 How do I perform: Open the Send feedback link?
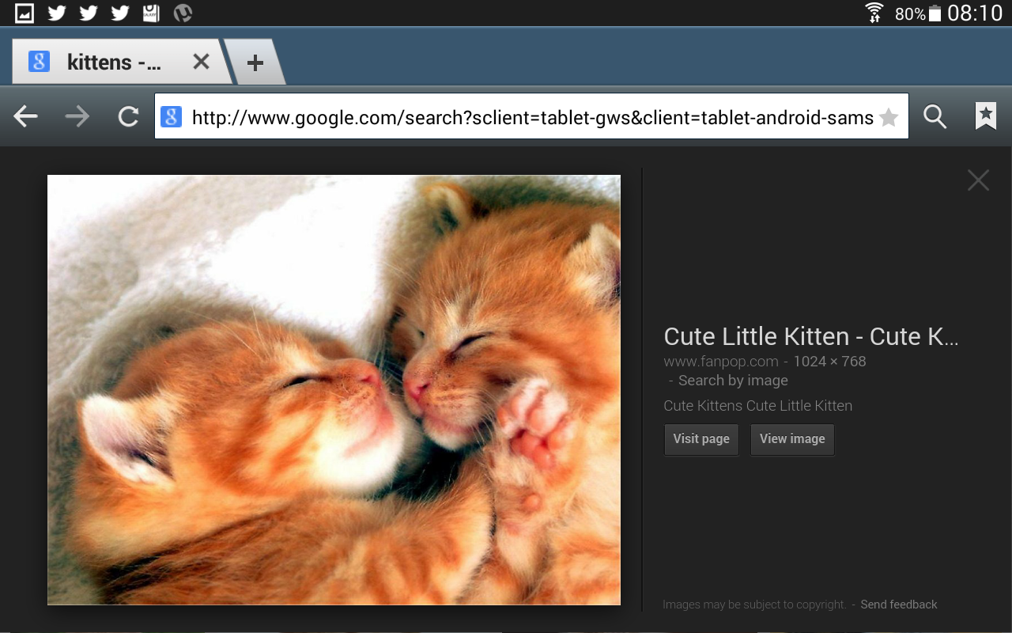pyautogui.click(x=899, y=605)
